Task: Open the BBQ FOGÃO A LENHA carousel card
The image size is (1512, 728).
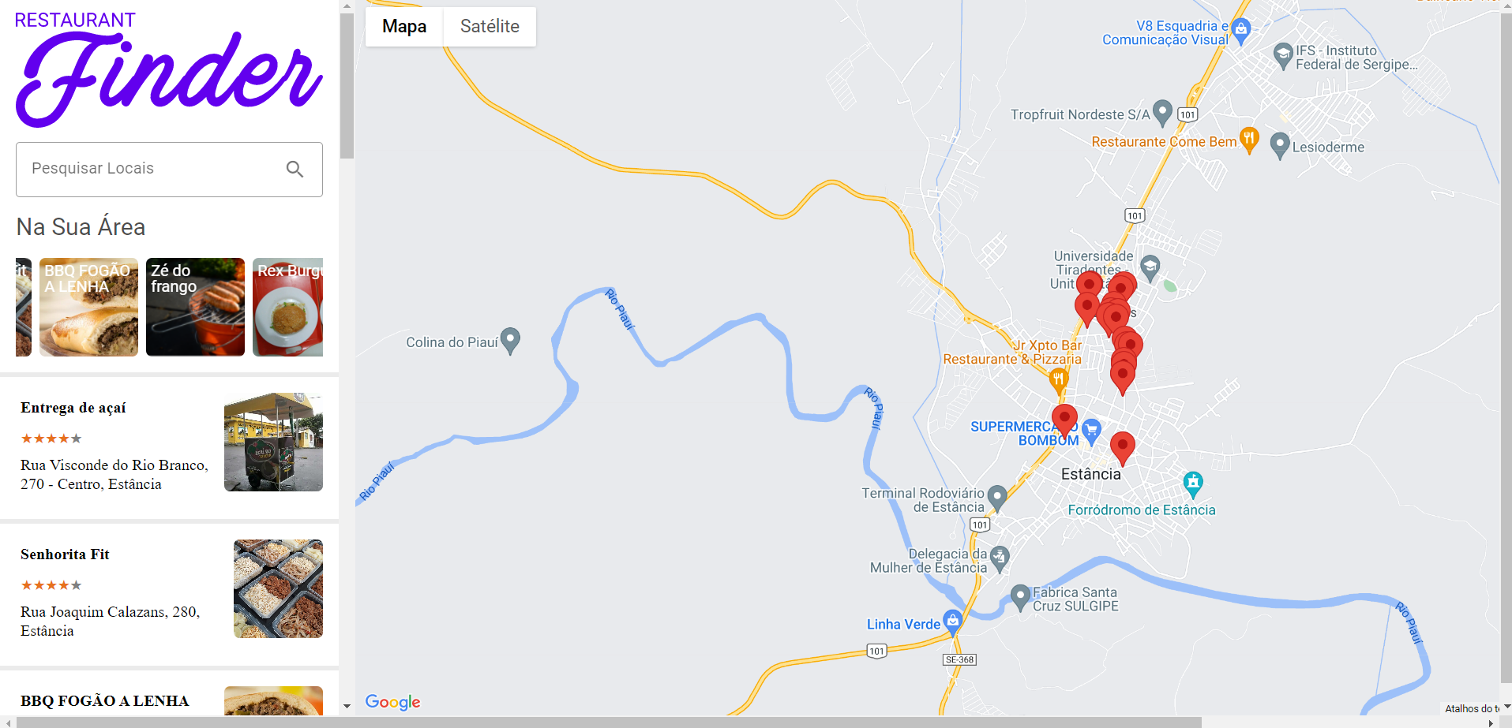Action: pos(88,307)
